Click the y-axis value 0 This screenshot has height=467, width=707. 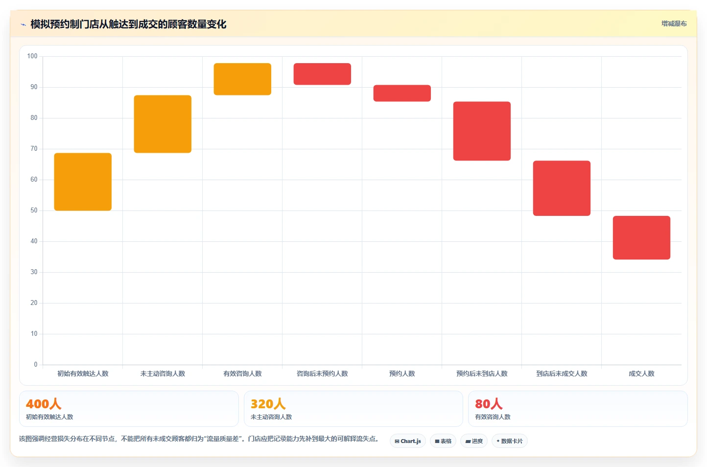(x=36, y=365)
